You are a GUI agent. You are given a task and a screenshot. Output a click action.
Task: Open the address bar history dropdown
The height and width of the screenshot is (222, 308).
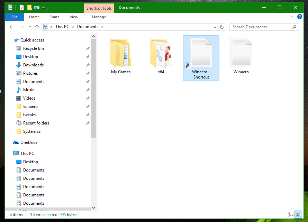click(215, 27)
